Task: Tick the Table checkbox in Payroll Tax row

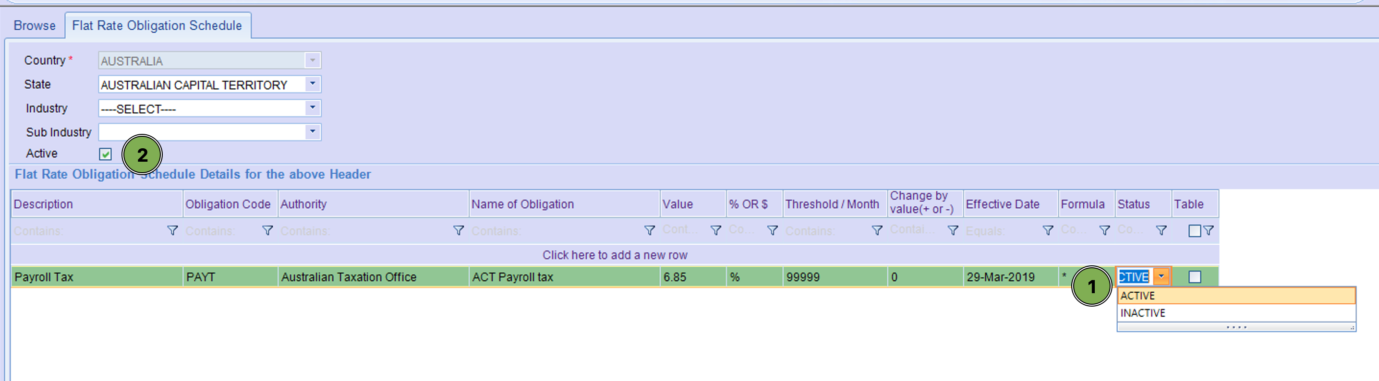Action: click(x=1194, y=277)
